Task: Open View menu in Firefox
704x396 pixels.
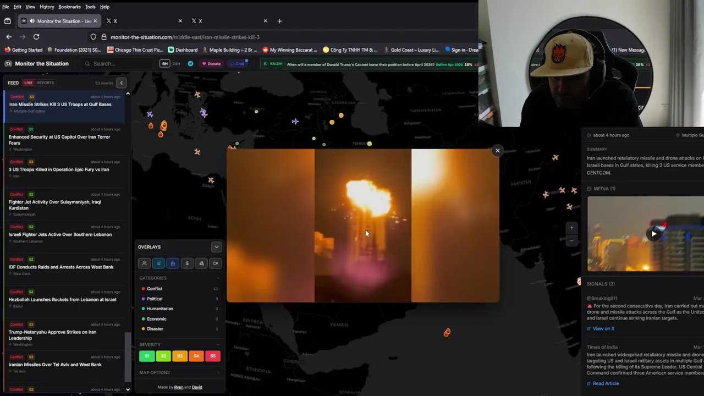Action: [30, 7]
